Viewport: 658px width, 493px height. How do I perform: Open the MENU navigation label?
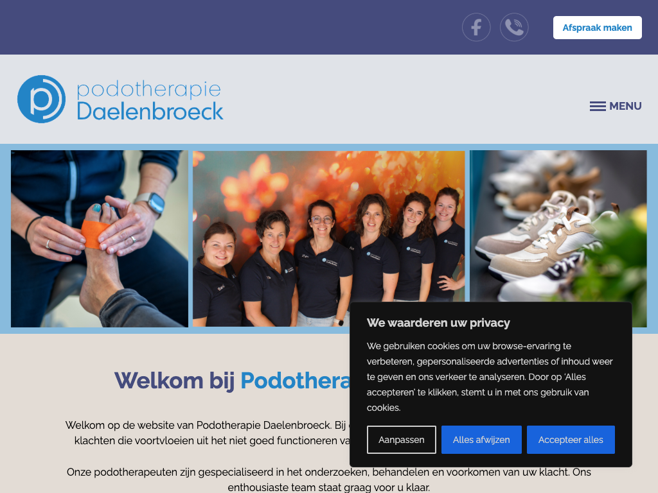(625, 106)
